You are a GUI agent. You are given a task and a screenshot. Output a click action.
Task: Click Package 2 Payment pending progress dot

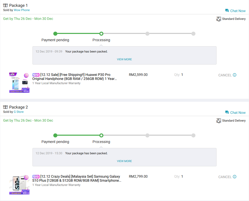pos(55,135)
